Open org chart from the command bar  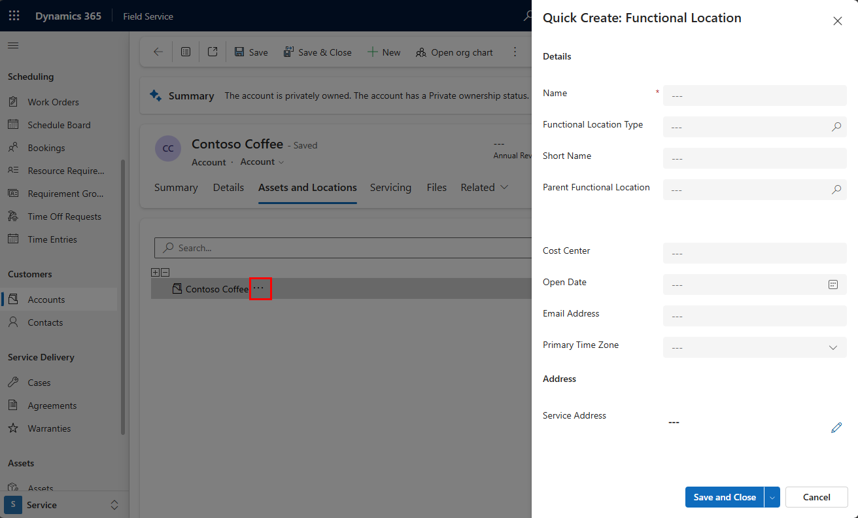tap(454, 52)
